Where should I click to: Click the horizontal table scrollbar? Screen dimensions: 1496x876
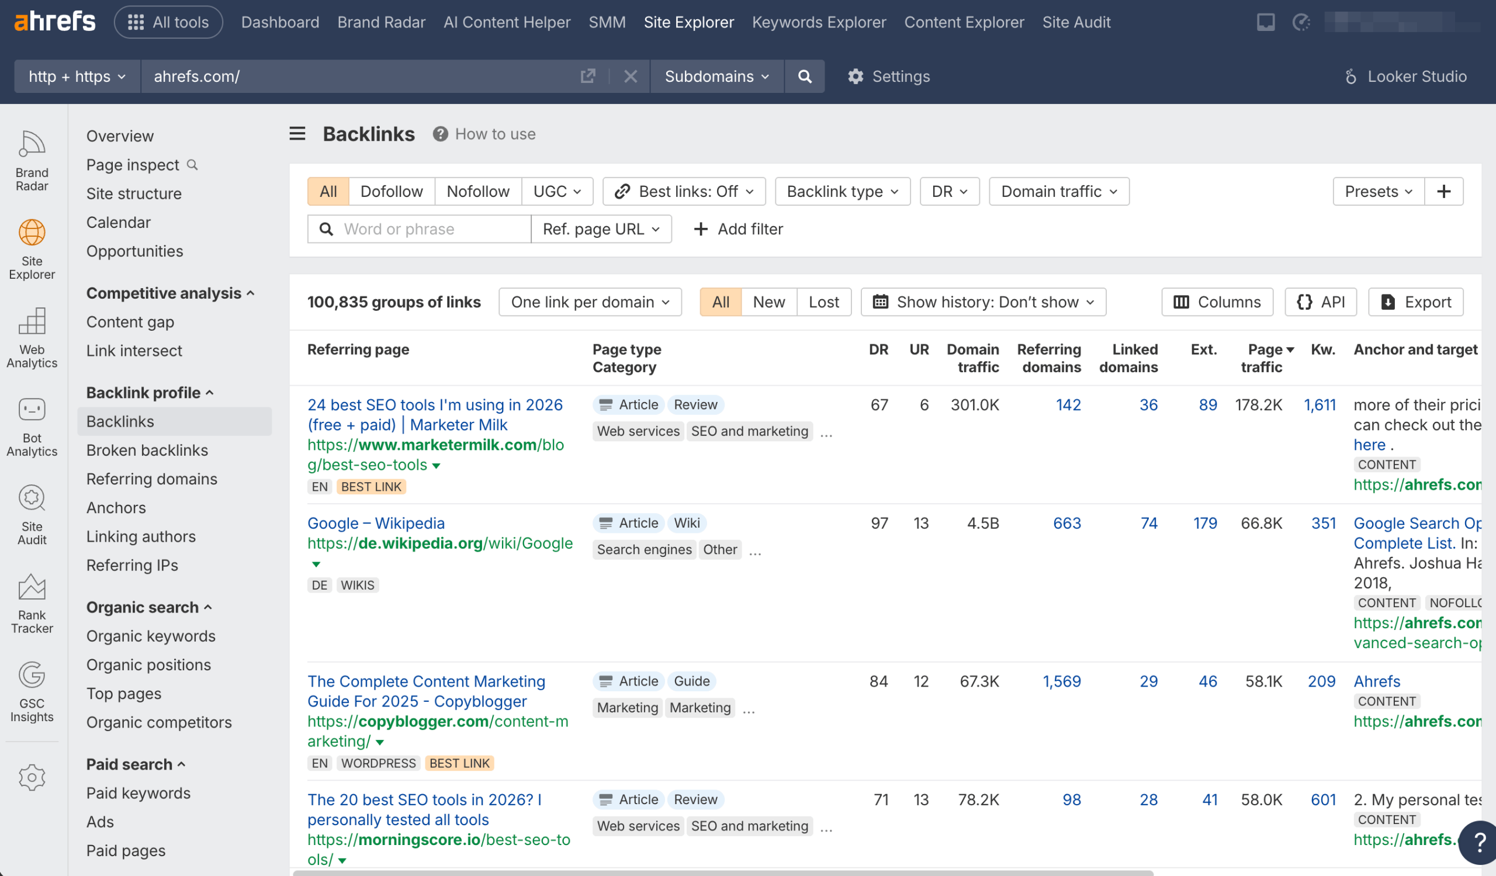723,872
